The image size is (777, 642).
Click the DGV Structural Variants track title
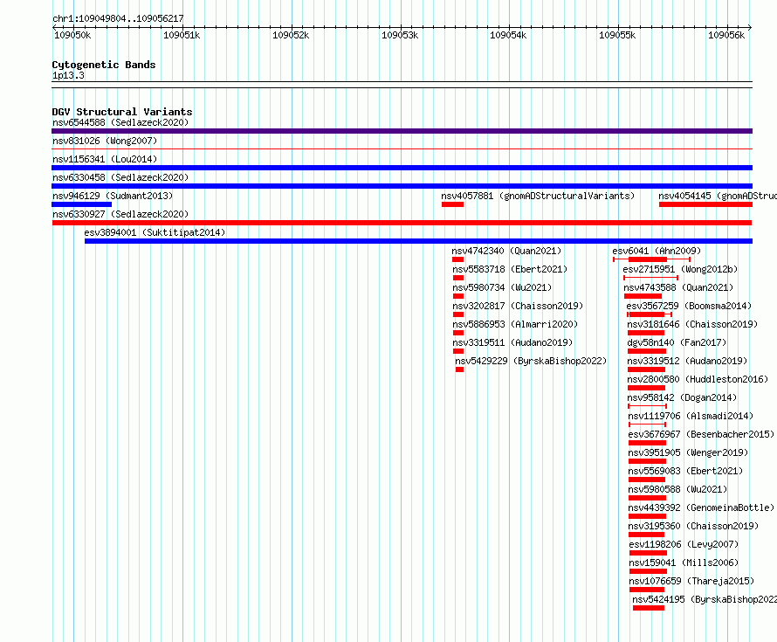click(x=122, y=112)
